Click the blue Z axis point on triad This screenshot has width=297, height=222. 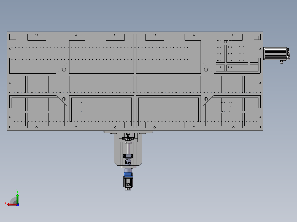18,205
